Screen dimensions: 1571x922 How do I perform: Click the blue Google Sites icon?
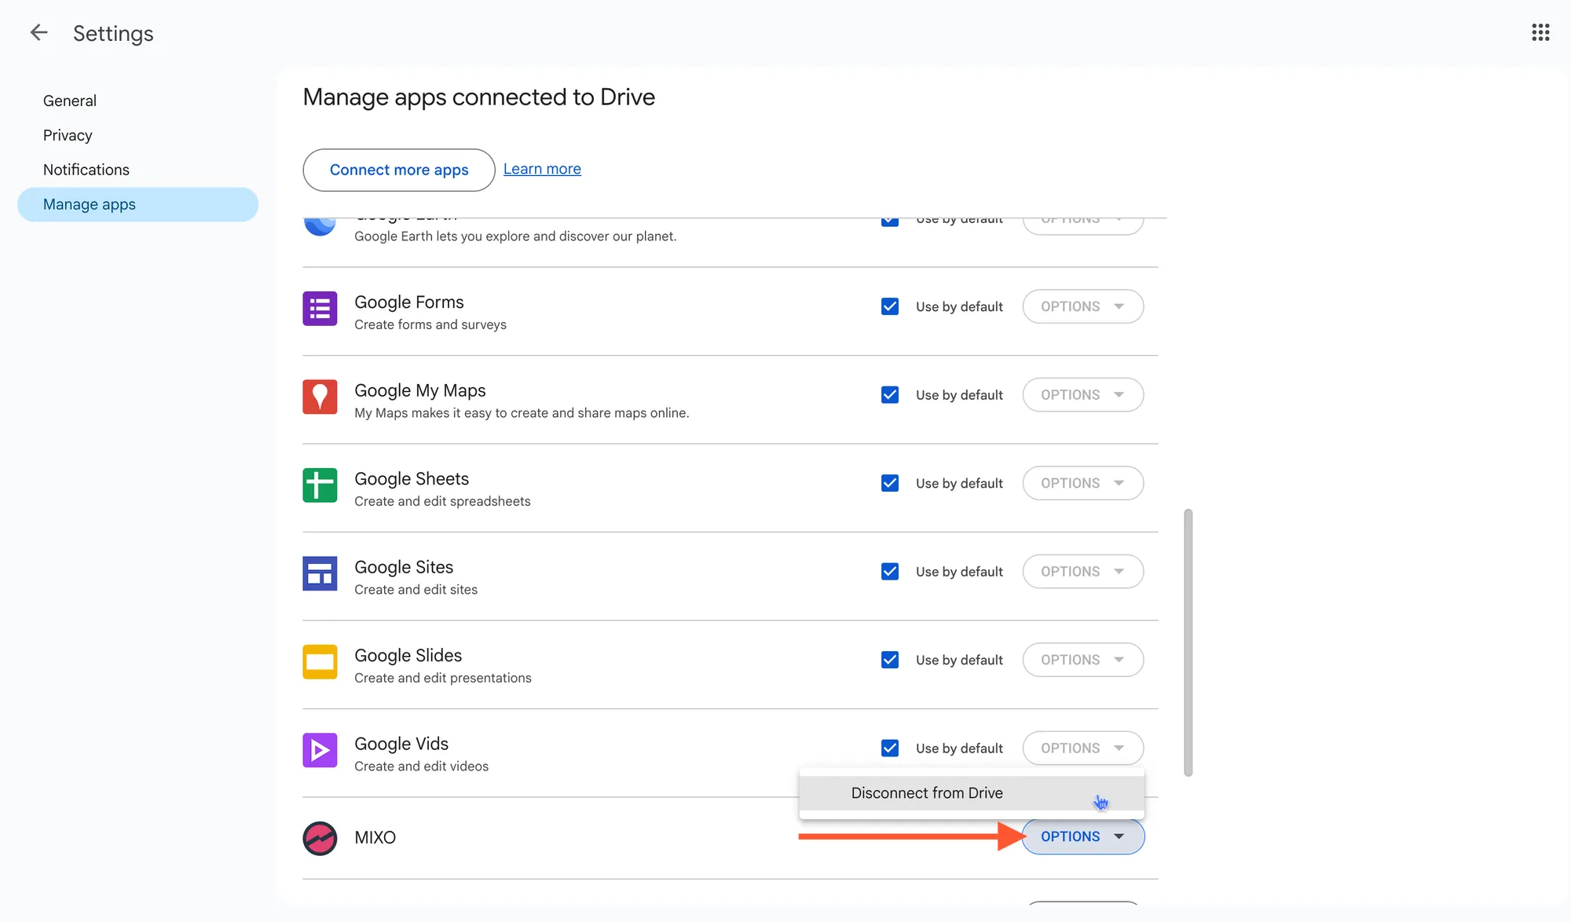[x=320, y=574]
